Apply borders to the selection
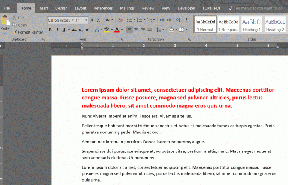Screen dimensions: 288x185 (x=181, y=30)
